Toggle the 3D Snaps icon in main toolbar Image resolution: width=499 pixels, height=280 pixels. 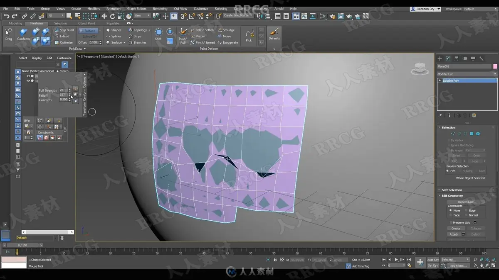point(183,16)
